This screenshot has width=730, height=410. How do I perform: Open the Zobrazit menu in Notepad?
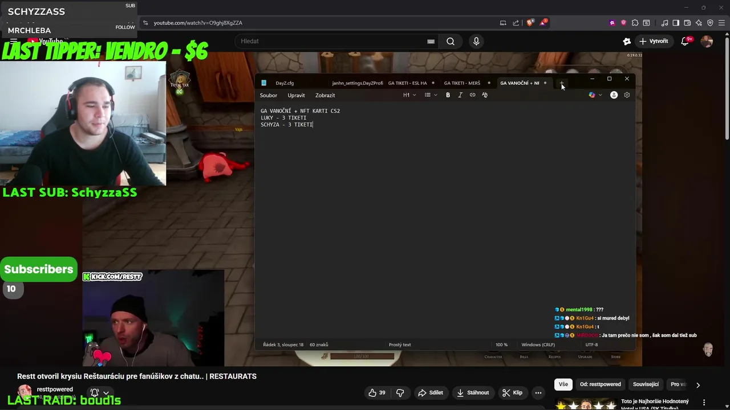[x=325, y=95]
